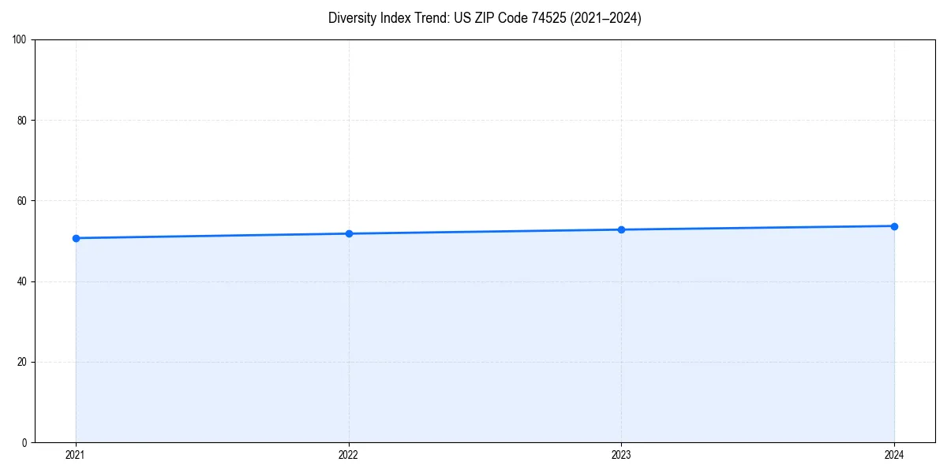Click the highest point on the trend line
Viewport: 947px width, 473px height.
pos(894,225)
